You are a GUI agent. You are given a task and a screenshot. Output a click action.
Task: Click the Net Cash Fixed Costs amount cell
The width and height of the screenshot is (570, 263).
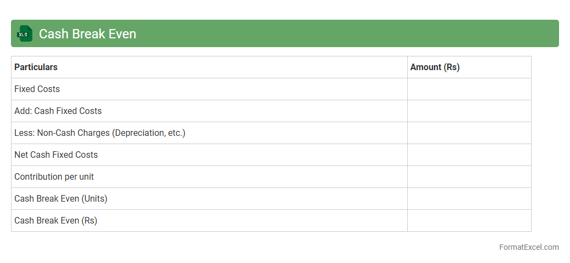click(x=469, y=155)
